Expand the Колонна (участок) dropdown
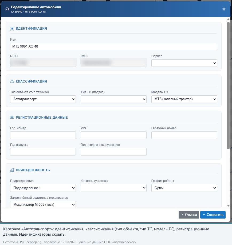The width and height of the screenshot is (232, 245). click(x=113, y=188)
